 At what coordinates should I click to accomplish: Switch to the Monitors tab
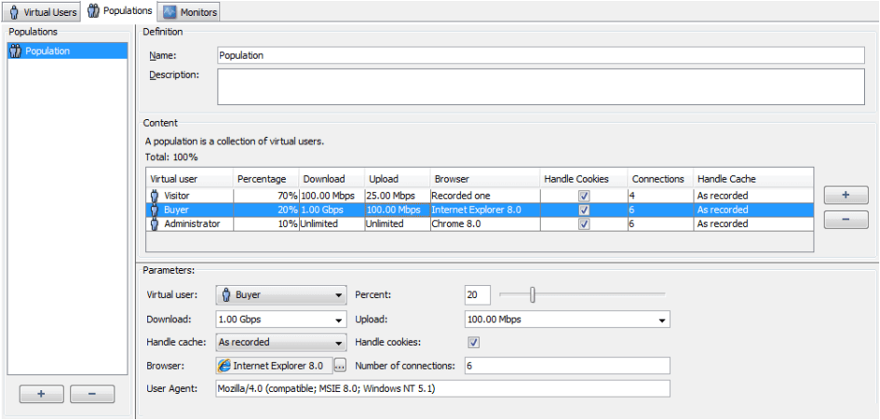190,12
